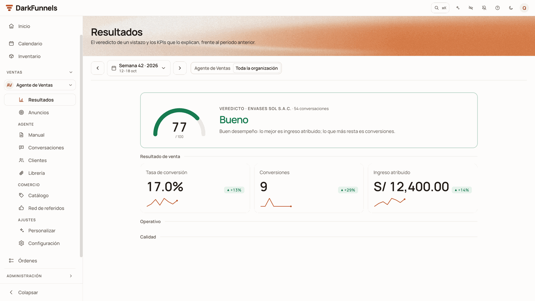Open Anuncios in the sidebar
The image size is (535, 301).
click(40, 112)
